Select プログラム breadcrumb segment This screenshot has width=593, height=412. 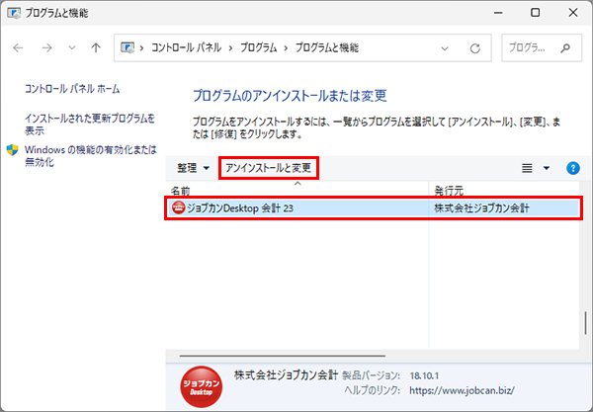pos(258,47)
